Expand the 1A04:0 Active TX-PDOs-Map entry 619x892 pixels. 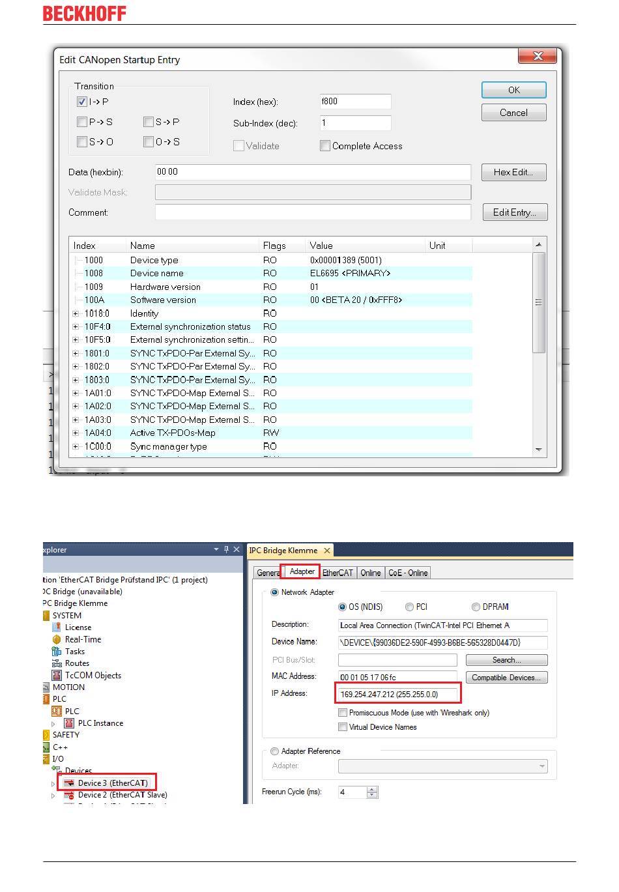pyautogui.click(x=76, y=433)
